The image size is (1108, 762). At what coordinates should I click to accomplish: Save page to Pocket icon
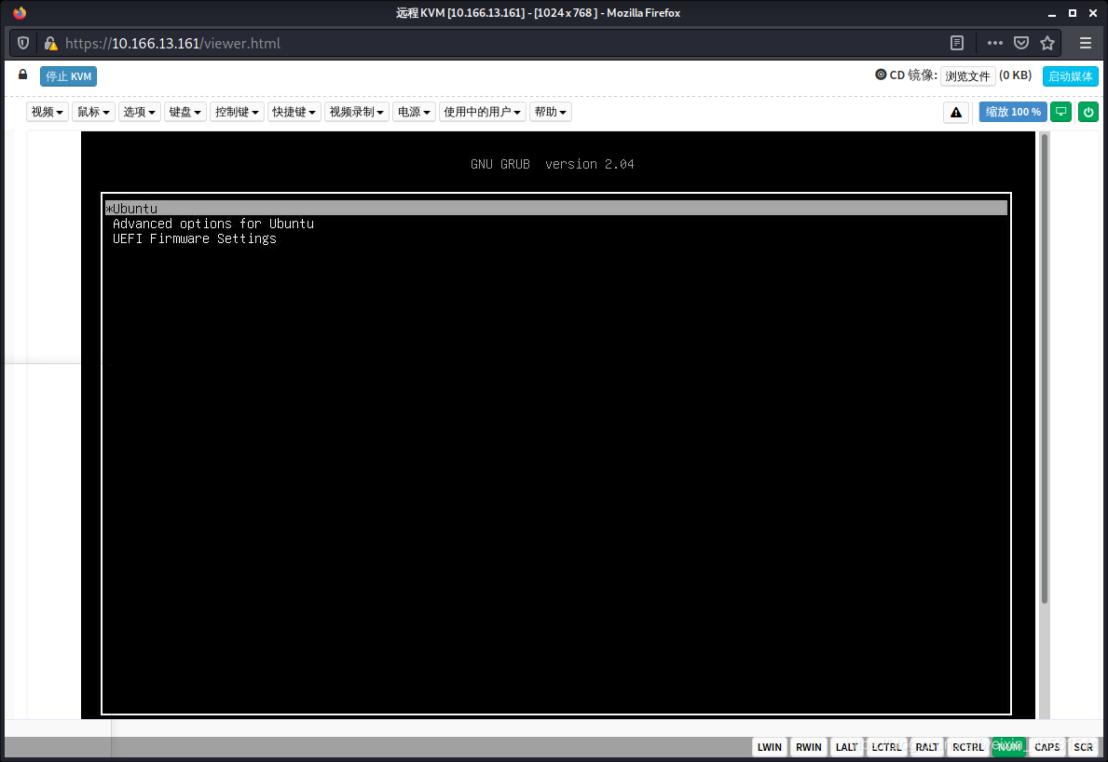1021,43
